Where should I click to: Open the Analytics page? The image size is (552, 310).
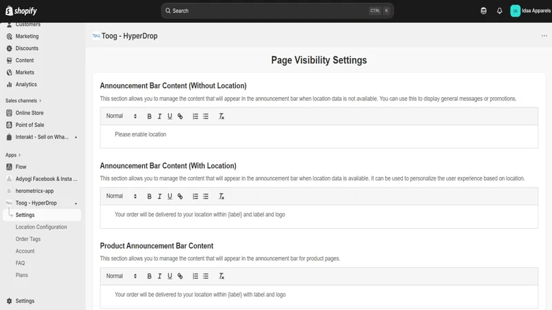[x=26, y=84]
